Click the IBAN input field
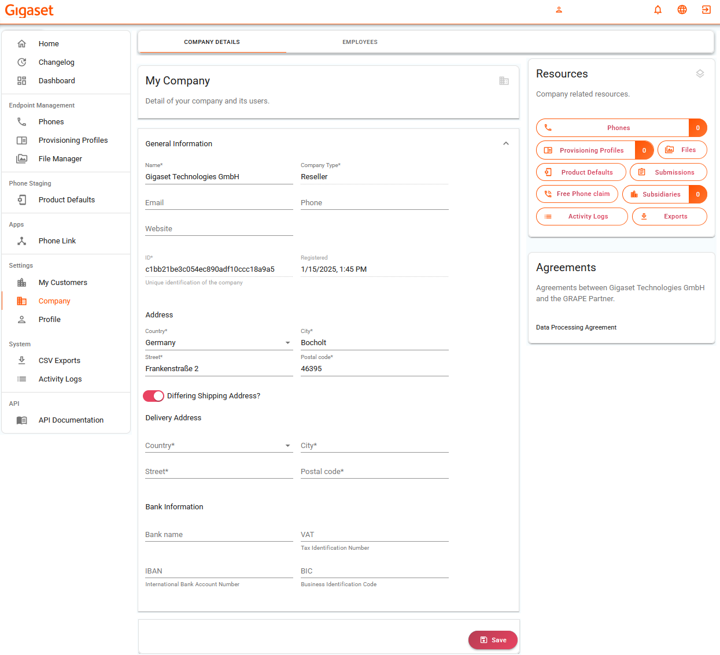720x655 pixels. click(x=219, y=571)
